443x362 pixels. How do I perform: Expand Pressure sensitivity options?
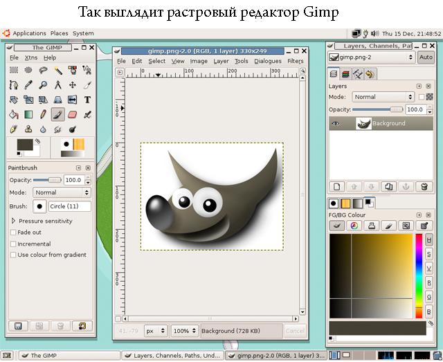tap(13, 221)
